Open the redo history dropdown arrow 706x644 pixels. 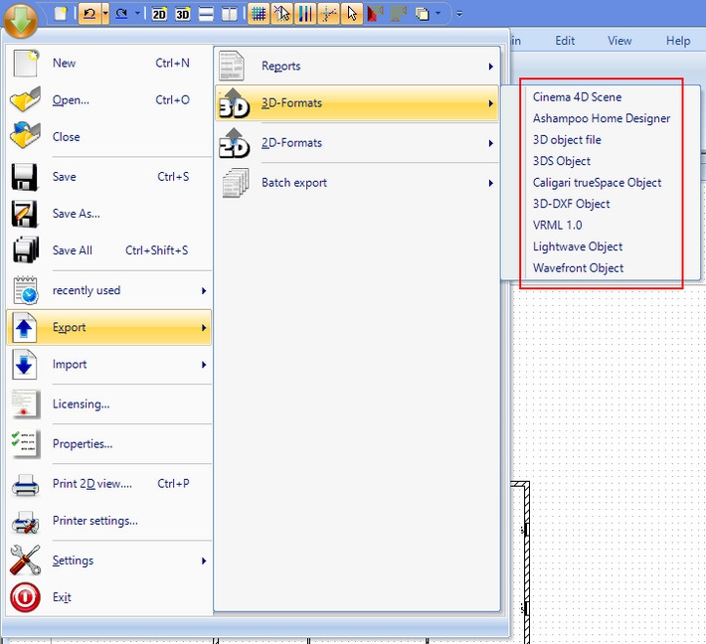click(137, 14)
